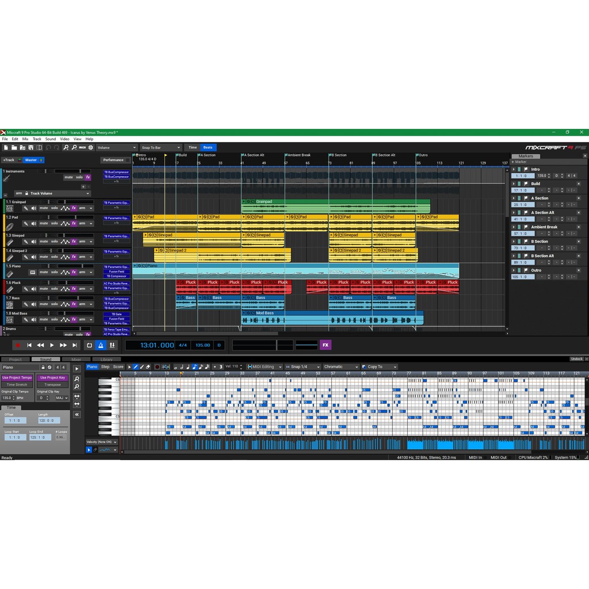Open preferences with the gear icon
This screenshot has width=589, height=589.
coord(90,148)
